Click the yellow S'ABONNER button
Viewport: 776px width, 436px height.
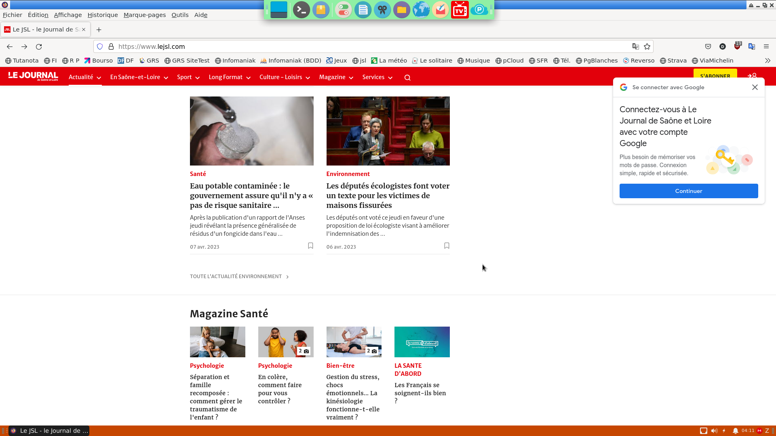715,75
